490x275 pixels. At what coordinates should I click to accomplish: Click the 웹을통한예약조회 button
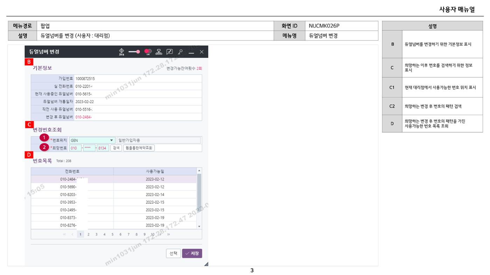click(x=139, y=148)
